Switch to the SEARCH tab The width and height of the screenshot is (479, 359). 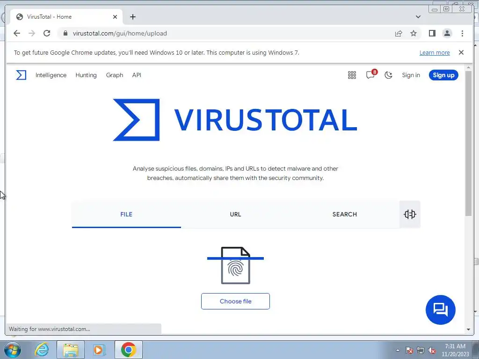point(345,214)
